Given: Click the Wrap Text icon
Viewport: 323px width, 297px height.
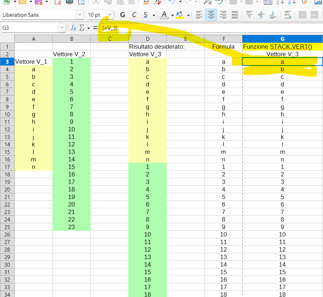Looking at the screenshot, I should pos(288,15).
